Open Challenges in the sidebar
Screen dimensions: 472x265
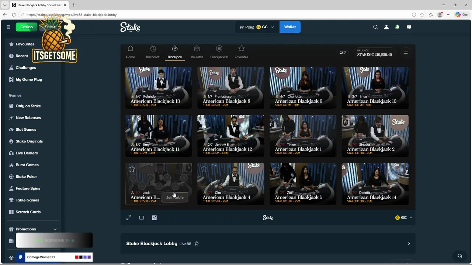tap(26, 68)
